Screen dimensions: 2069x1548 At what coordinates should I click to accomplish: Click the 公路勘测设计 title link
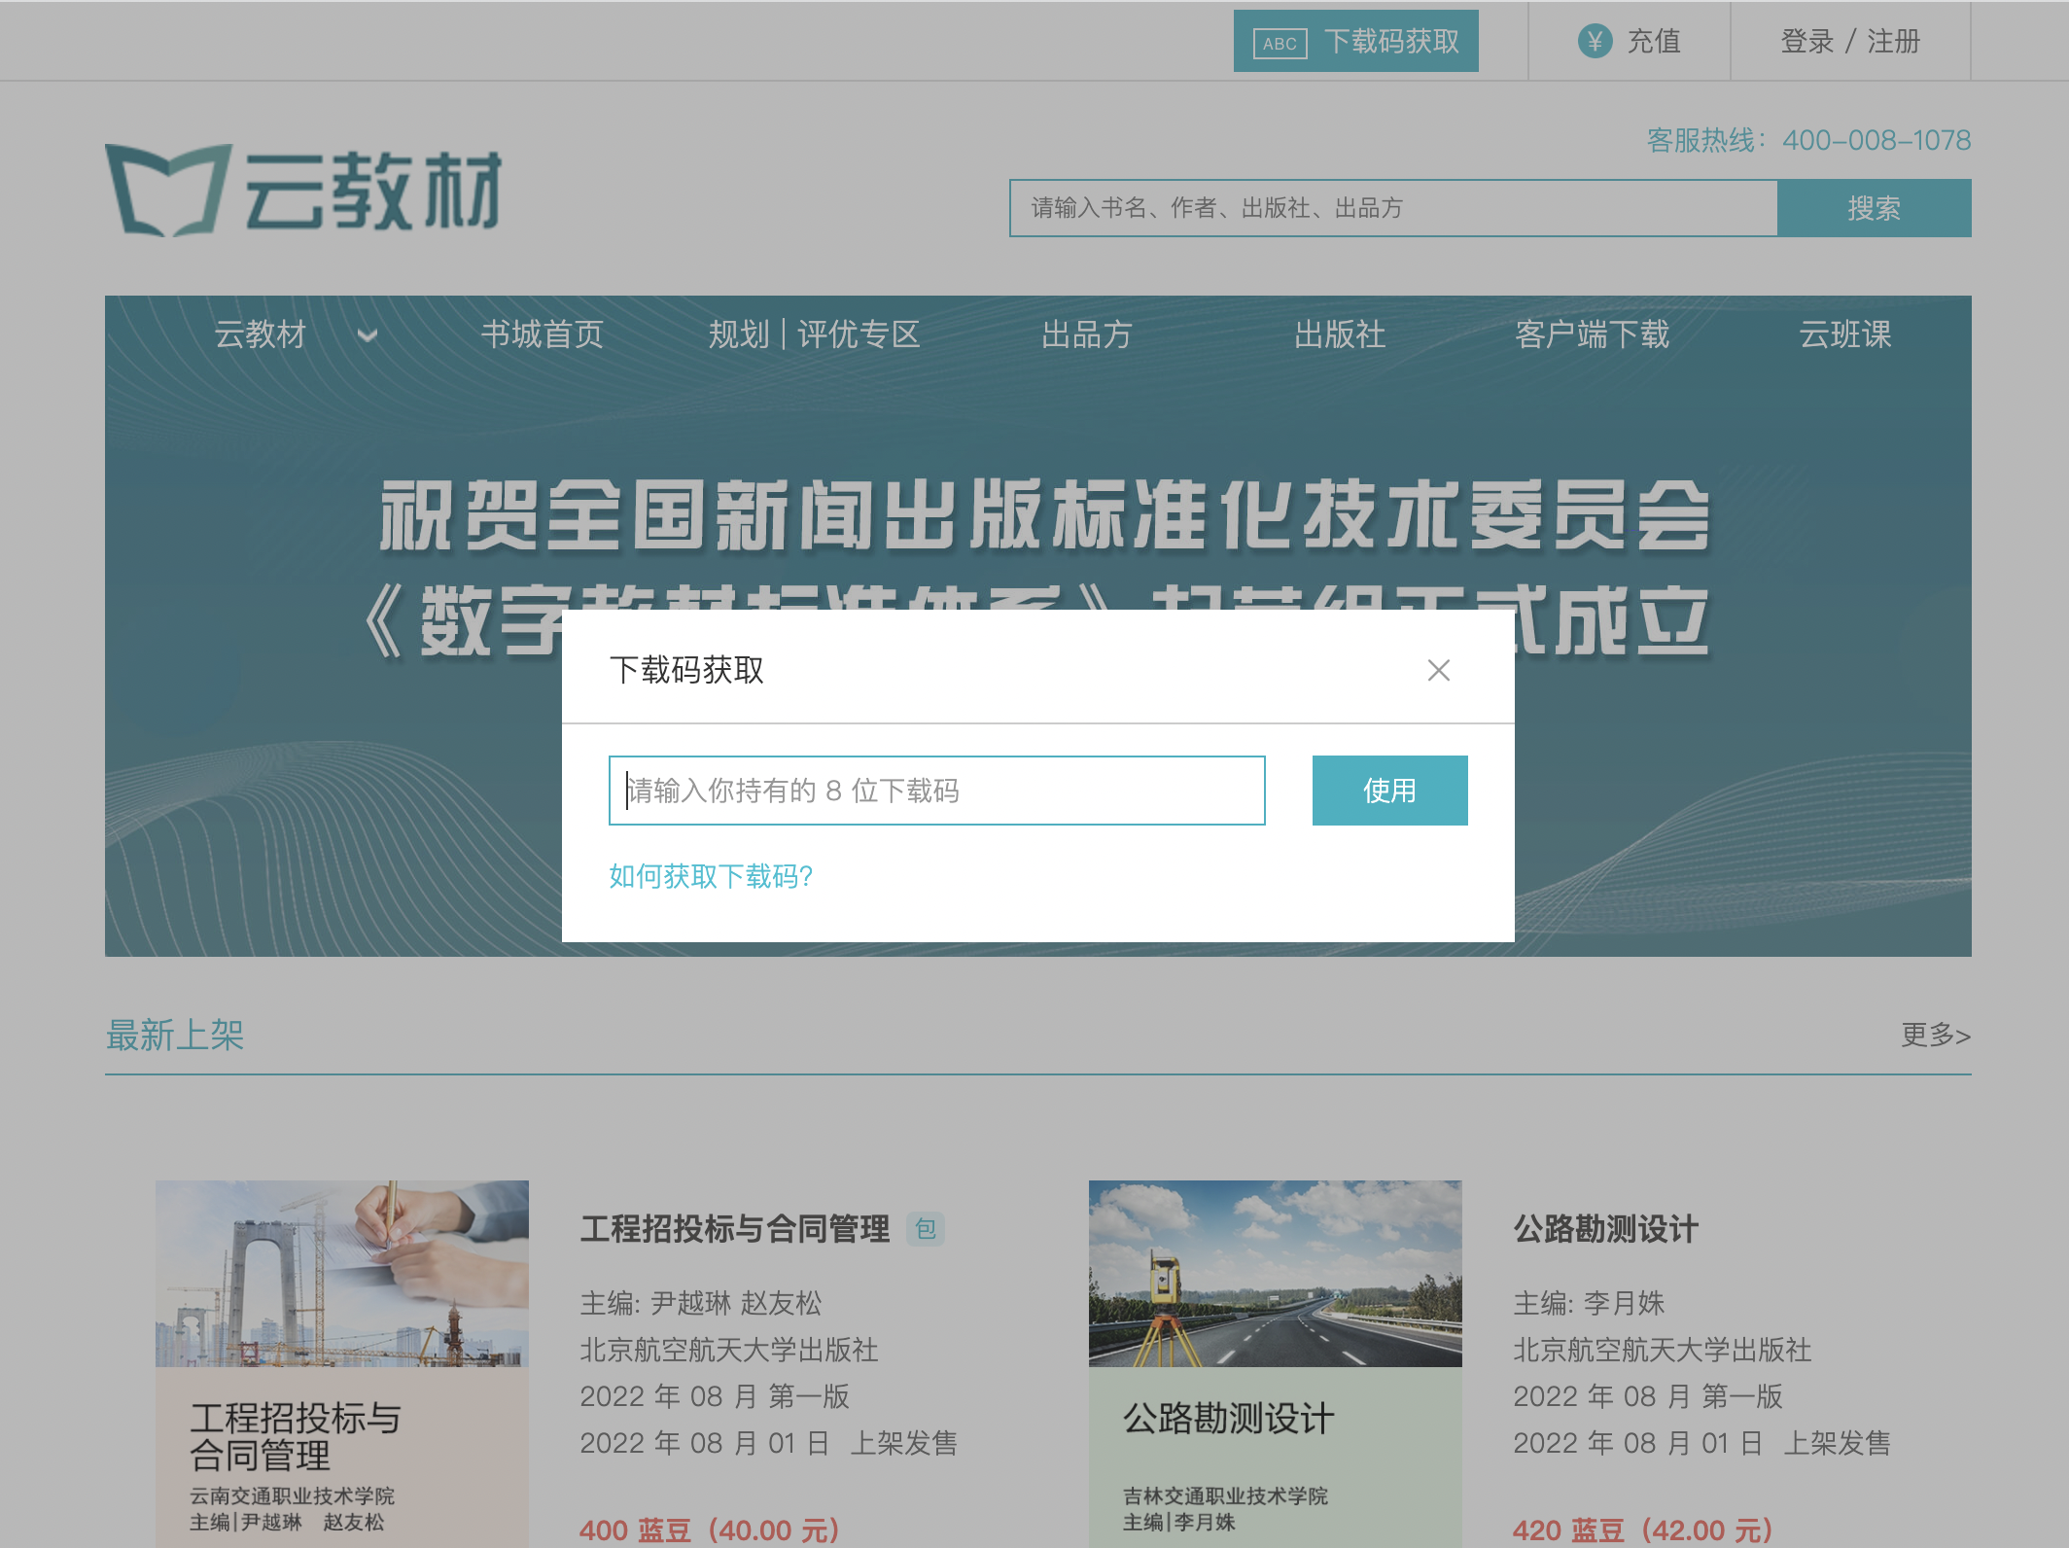[1606, 1229]
